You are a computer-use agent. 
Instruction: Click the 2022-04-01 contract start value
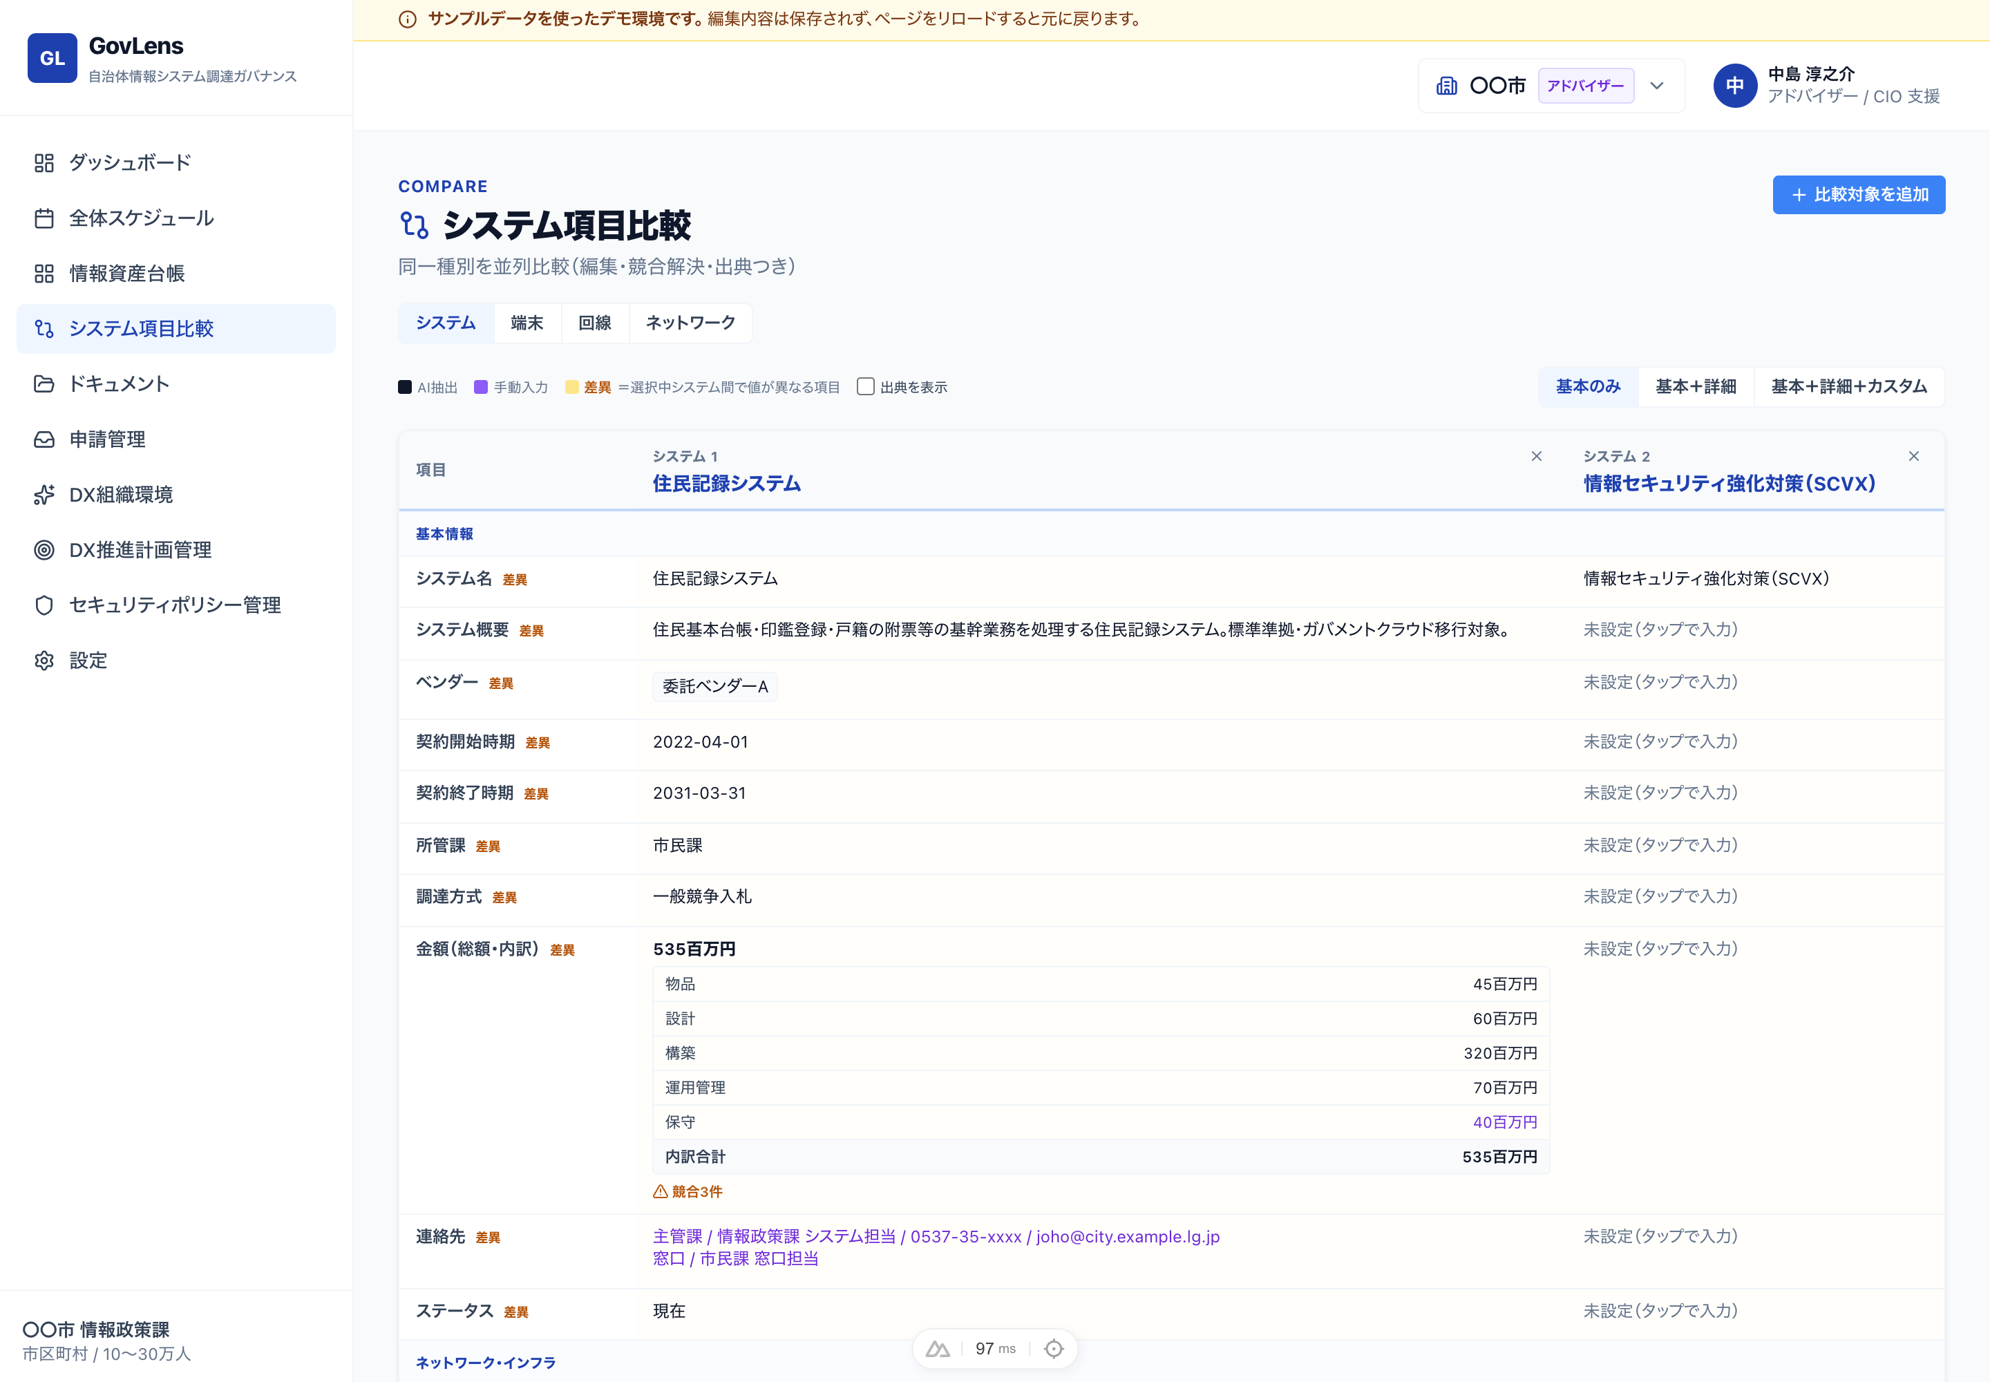(701, 742)
